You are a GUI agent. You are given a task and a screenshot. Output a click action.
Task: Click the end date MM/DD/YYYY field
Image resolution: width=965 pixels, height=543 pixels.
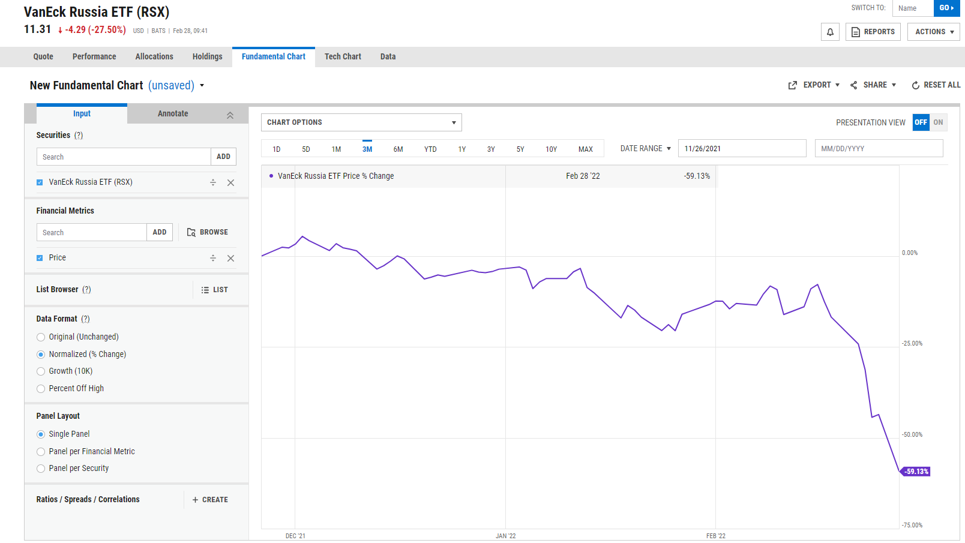pyautogui.click(x=879, y=148)
